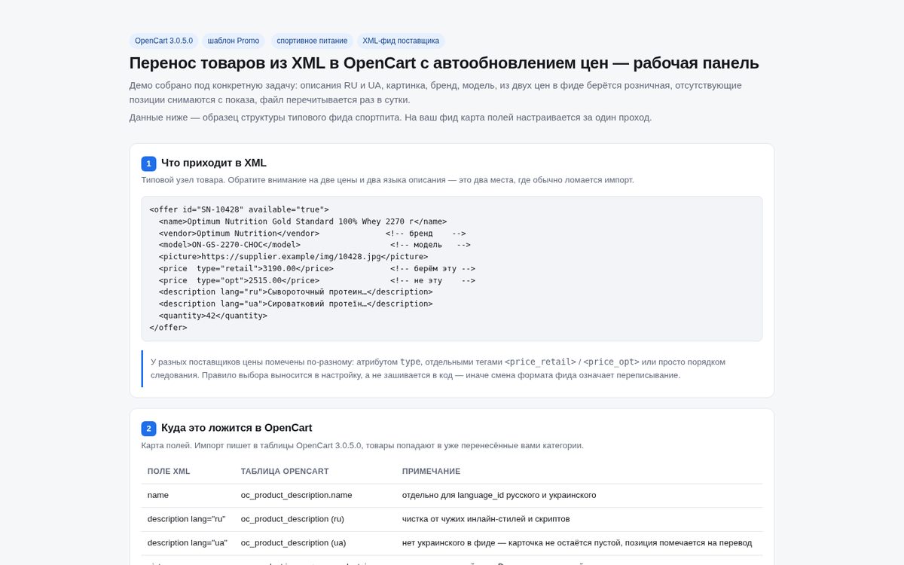The height and width of the screenshot is (565, 904).
Task: Click the "шаблон Promo" tag
Action: (234, 41)
